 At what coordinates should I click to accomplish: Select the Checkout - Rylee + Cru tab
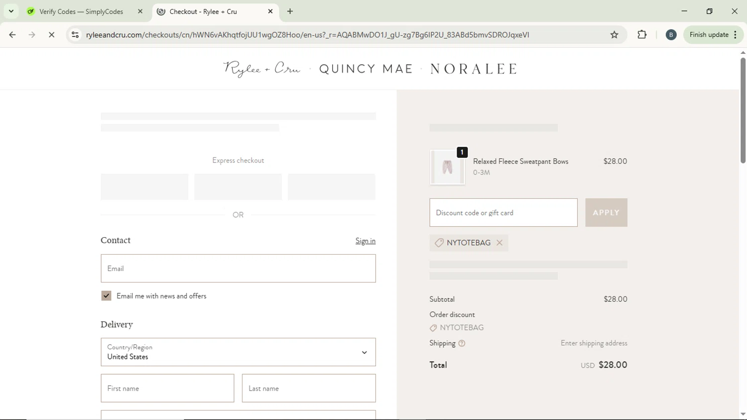(203, 11)
